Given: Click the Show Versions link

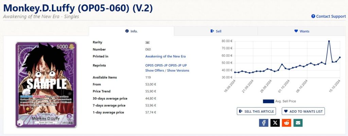Looking at the screenshot, I should point(178,71).
